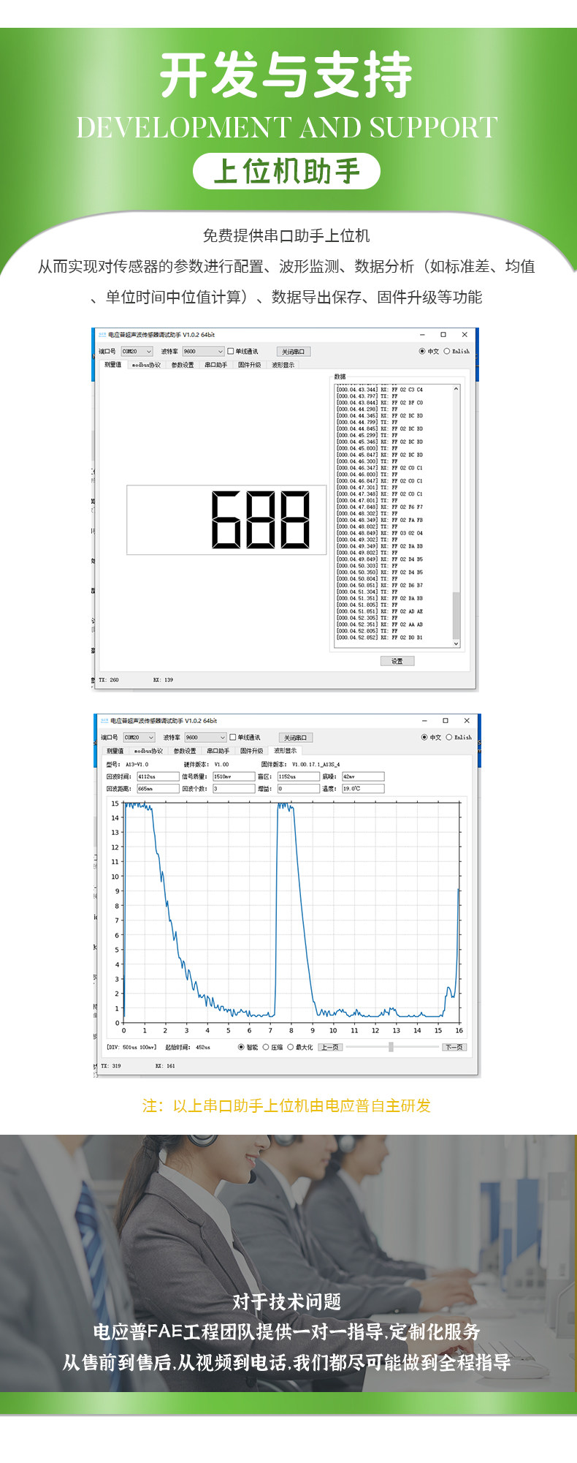Viewport: 577px width, 1463px height.
Task: Go to next waveform page with 下一页
Action: pos(454,1047)
